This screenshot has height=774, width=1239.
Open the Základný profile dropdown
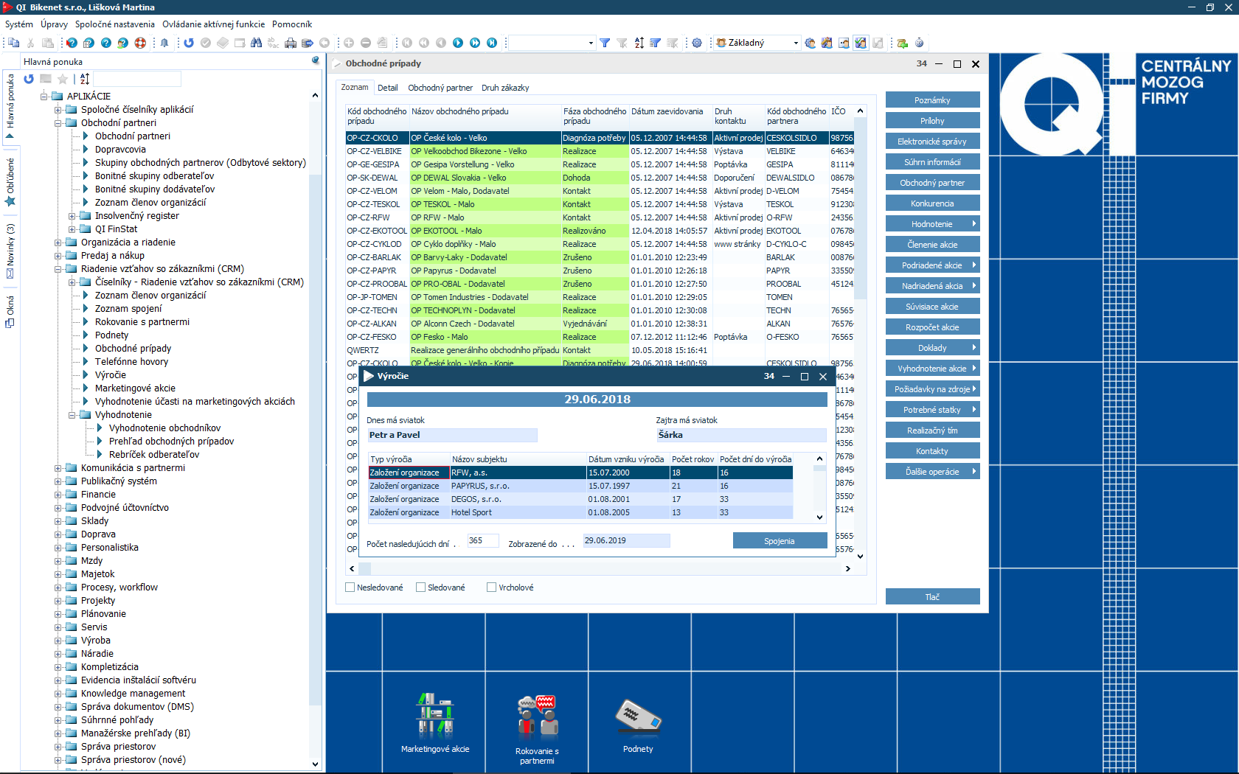click(x=795, y=43)
